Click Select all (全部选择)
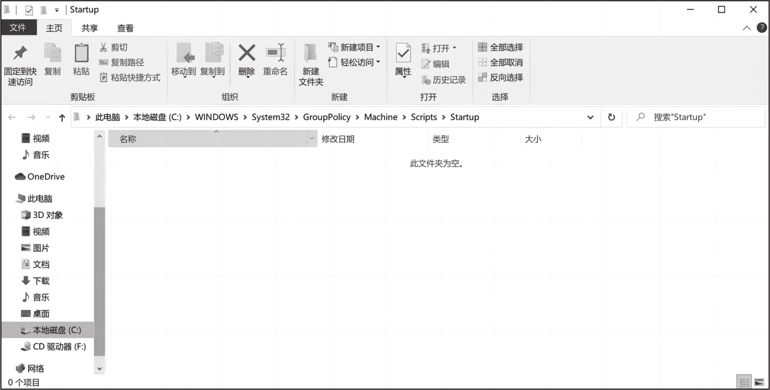Screen dimensions: 770x390 pyautogui.click(x=500, y=47)
